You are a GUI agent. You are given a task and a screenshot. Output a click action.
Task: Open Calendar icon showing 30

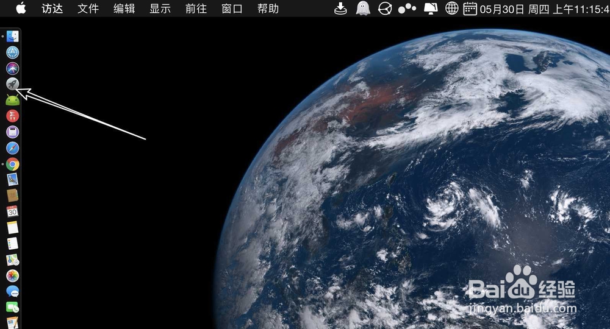12,211
